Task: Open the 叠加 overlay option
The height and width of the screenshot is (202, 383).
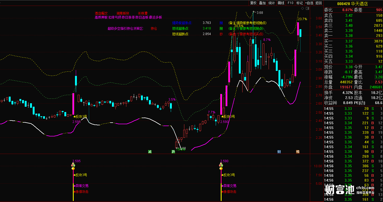Action: (x=263, y=3)
